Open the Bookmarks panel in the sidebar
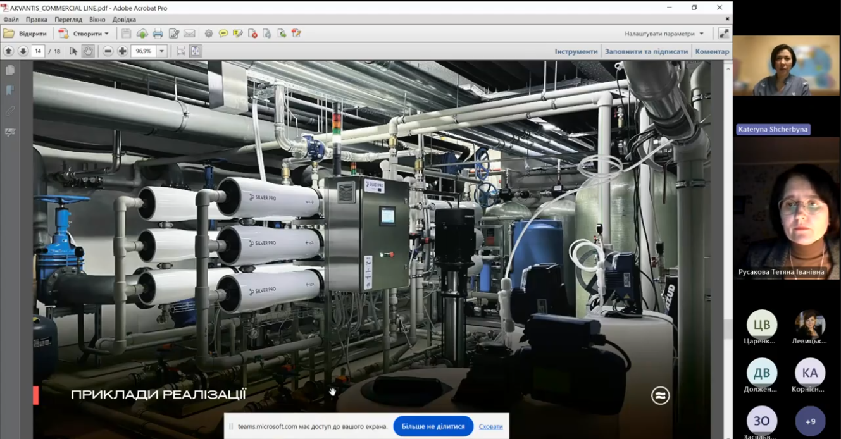The height and width of the screenshot is (439, 841). (10, 90)
